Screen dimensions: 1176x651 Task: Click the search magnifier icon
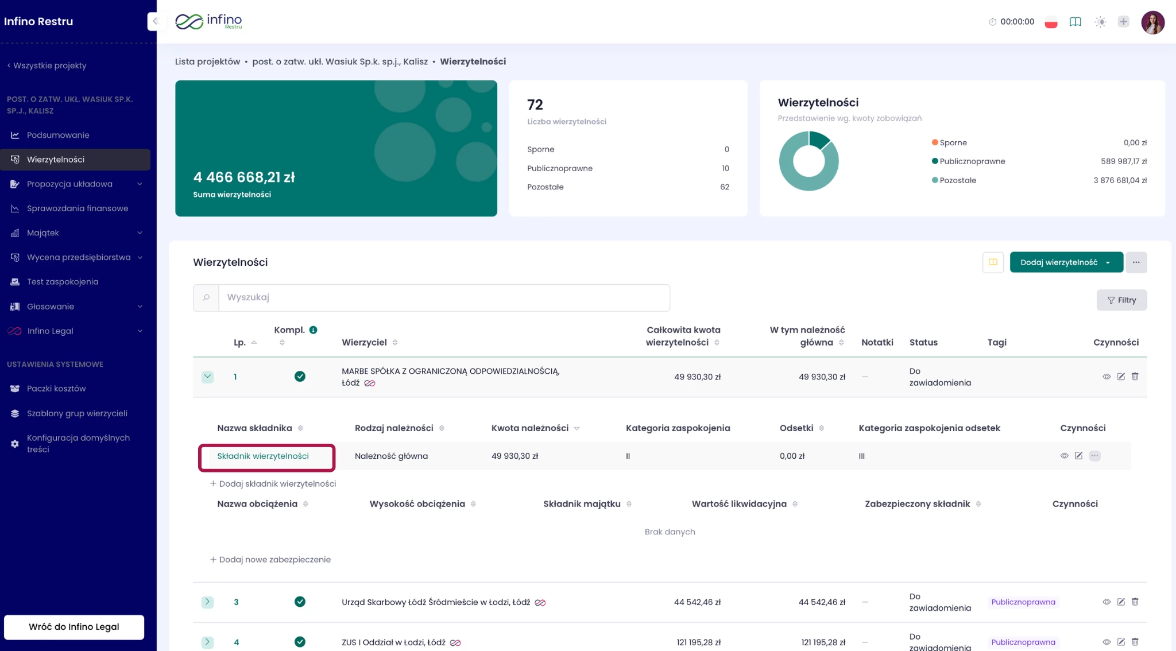(x=206, y=297)
